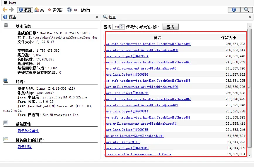Screen dimensions: 254x167
Task: Open trackservice.util.Cache class link
Action: click(138, 154)
